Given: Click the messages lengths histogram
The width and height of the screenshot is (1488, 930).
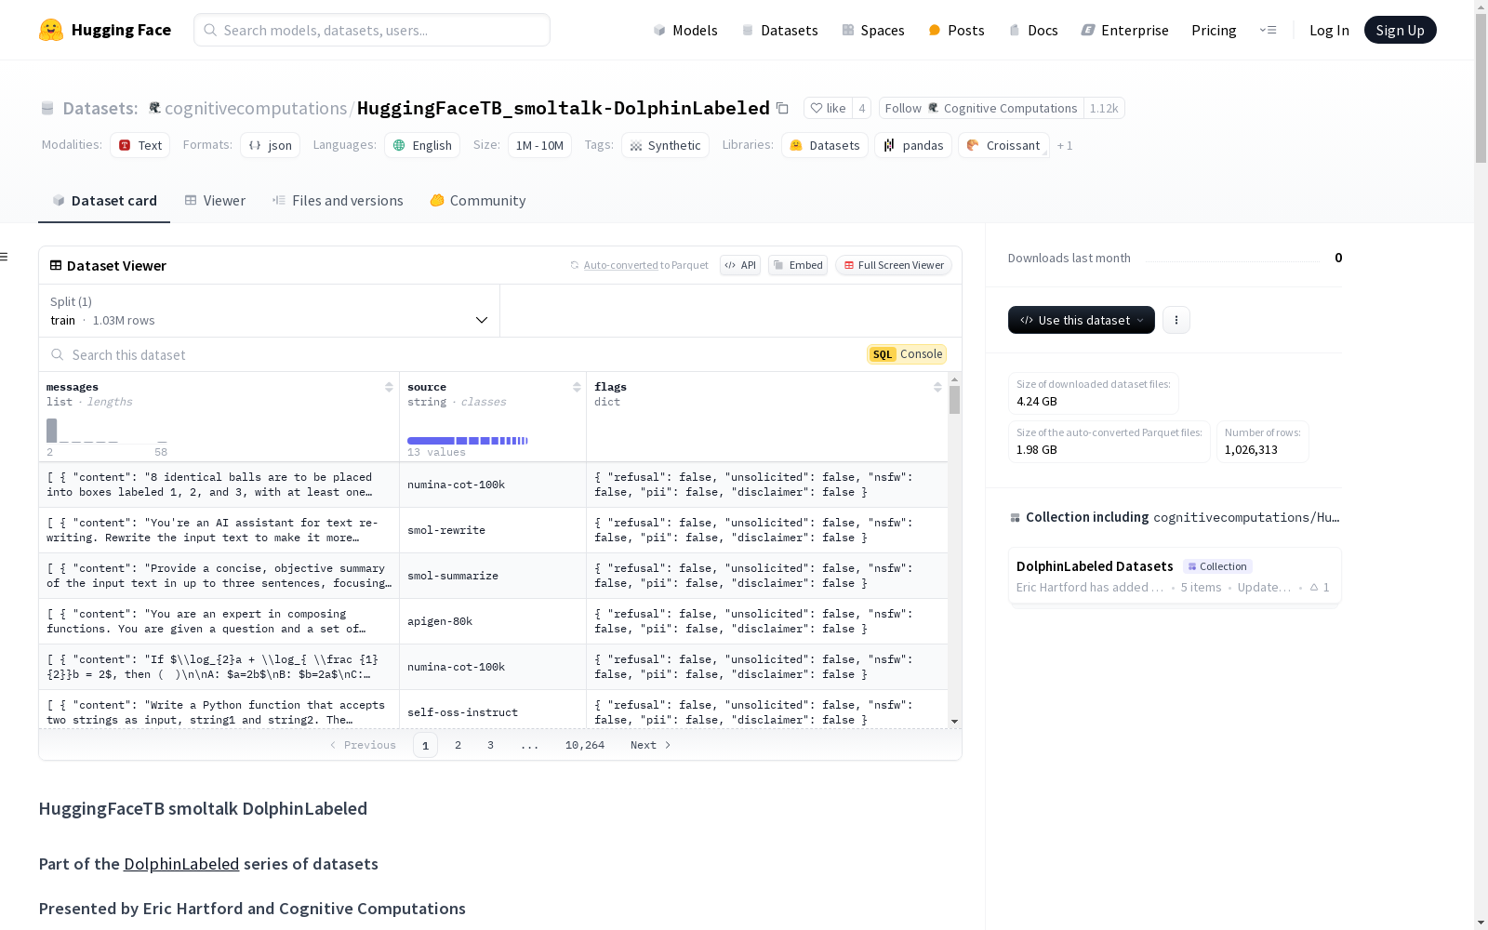Looking at the screenshot, I should 107,431.
